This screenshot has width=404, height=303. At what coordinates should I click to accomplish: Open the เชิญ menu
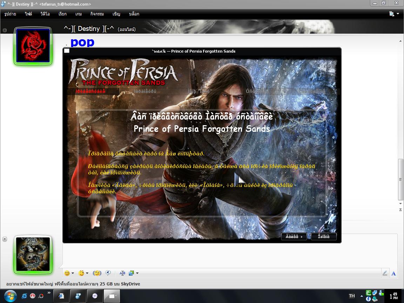(116, 14)
